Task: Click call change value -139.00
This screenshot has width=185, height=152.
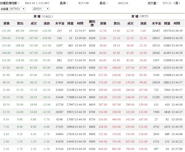Action: coord(46,38)
